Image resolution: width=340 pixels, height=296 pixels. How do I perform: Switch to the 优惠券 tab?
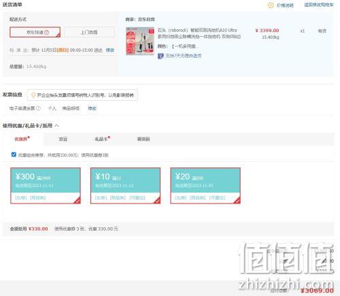coord(22,139)
